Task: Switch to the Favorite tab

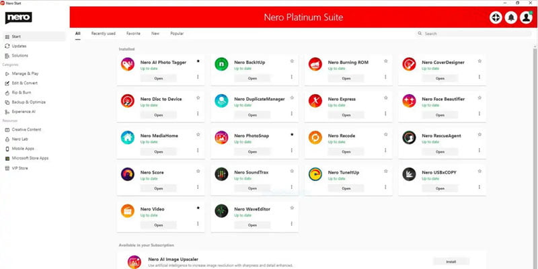Action: coord(133,34)
